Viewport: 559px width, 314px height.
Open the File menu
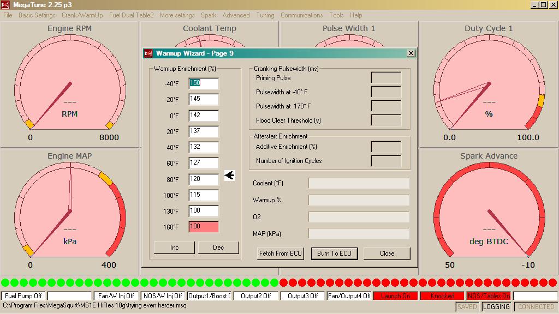(8, 15)
